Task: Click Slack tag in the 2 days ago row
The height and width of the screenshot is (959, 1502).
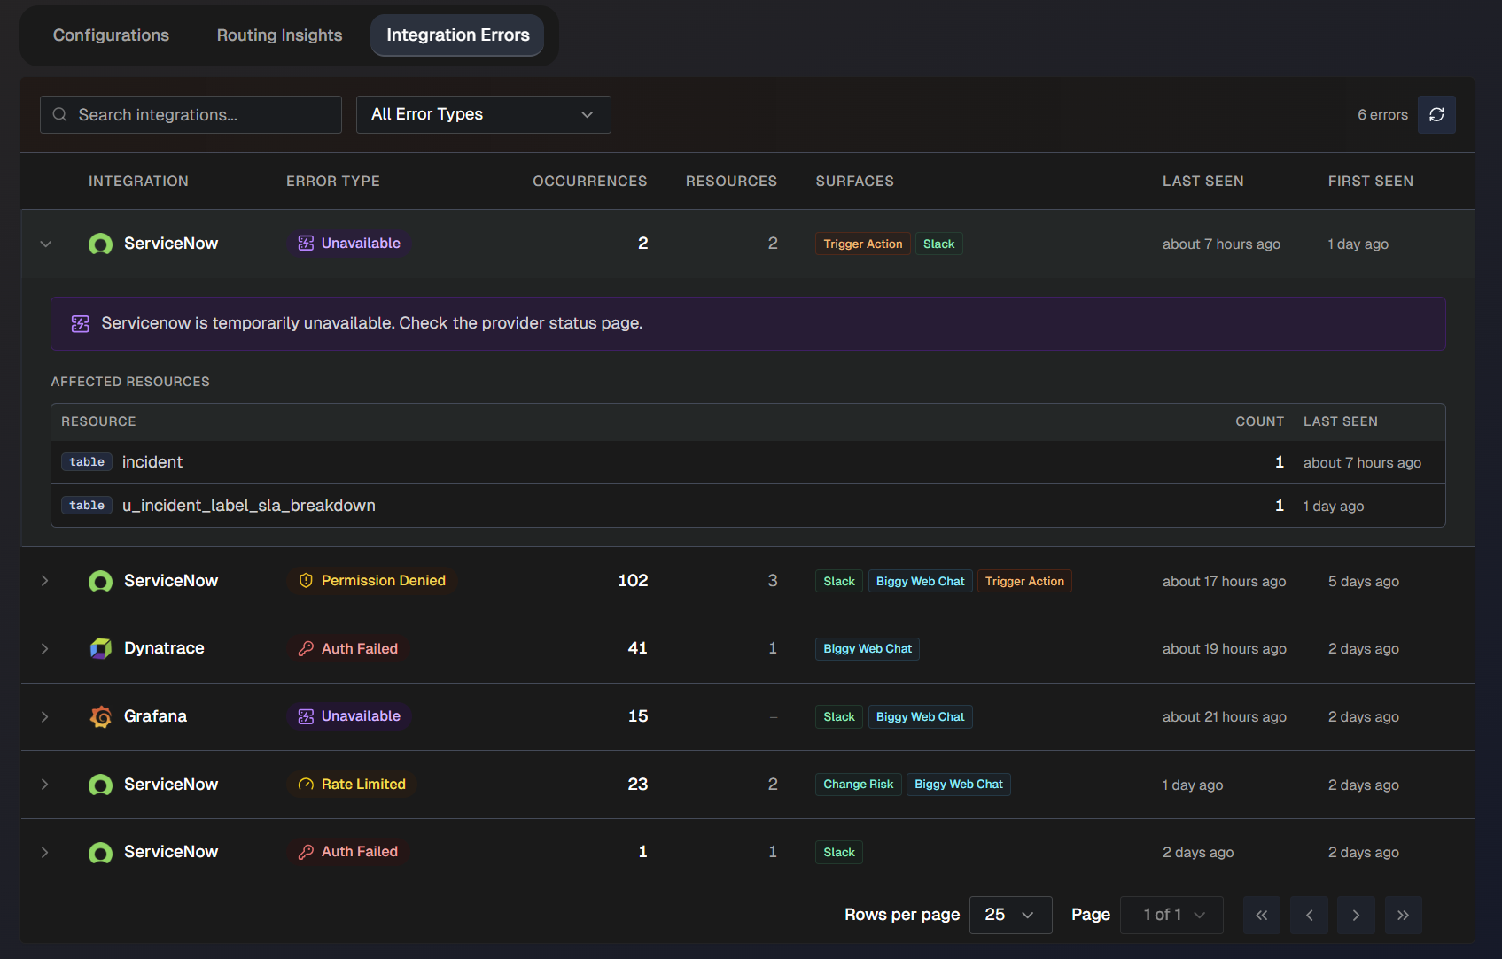Action: click(838, 853)
